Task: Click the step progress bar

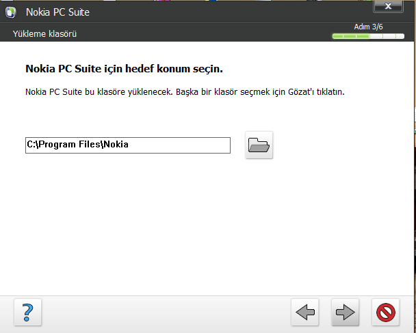Action: pyautogui.click(x=368, y=36)
